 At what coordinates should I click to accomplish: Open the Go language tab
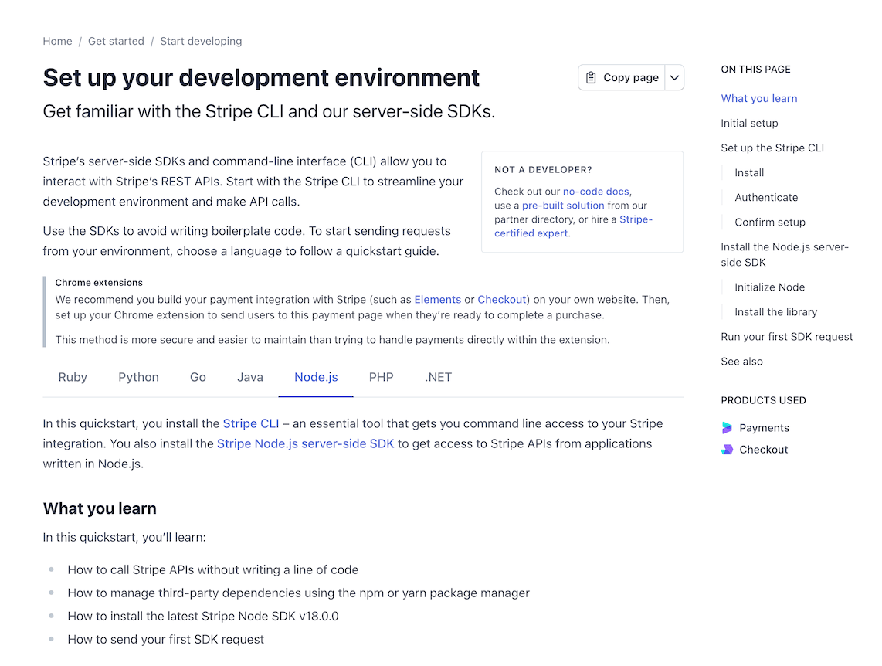point(198,377)
